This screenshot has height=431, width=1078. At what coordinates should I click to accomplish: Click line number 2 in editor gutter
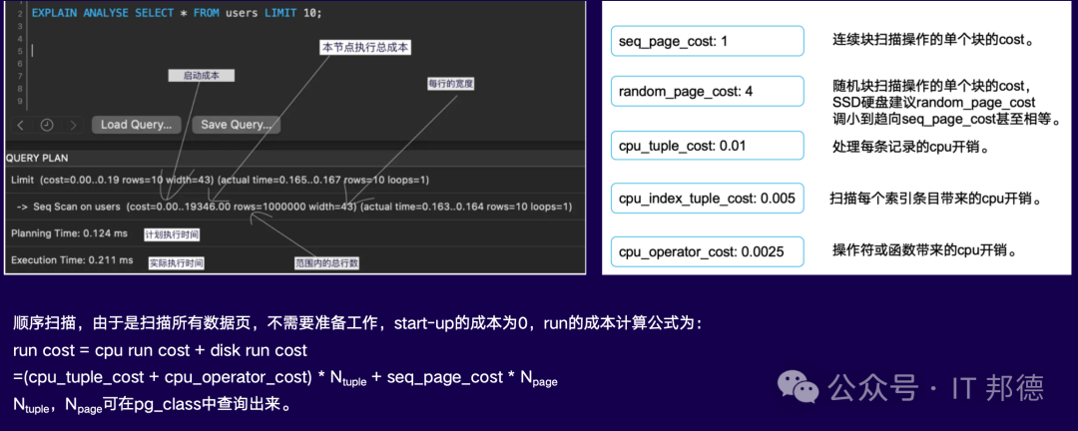coord(21,13)
